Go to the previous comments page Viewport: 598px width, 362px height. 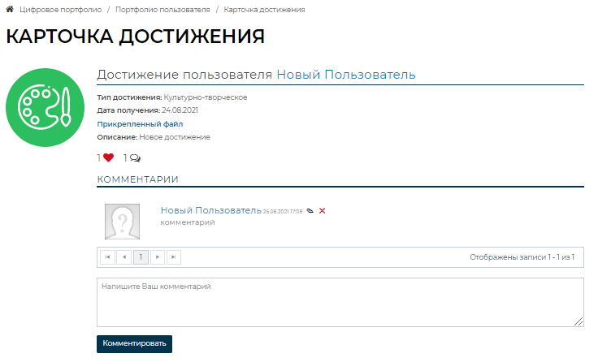123,257
